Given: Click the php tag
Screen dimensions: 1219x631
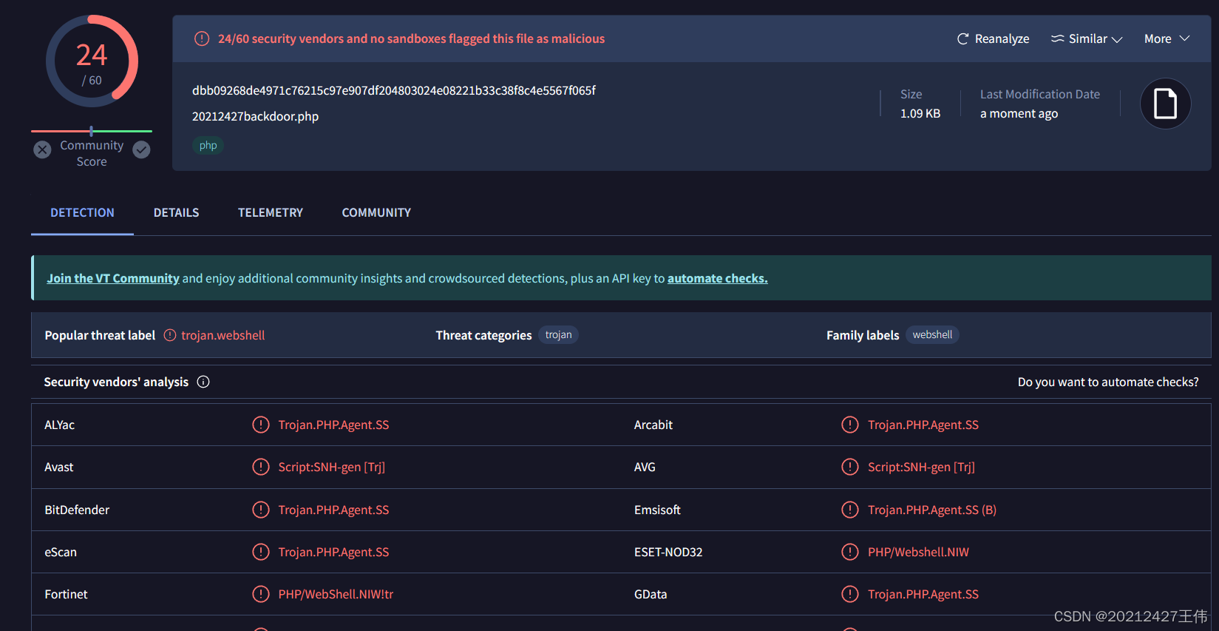Looking at the screenshot, I should click(208, 145).
